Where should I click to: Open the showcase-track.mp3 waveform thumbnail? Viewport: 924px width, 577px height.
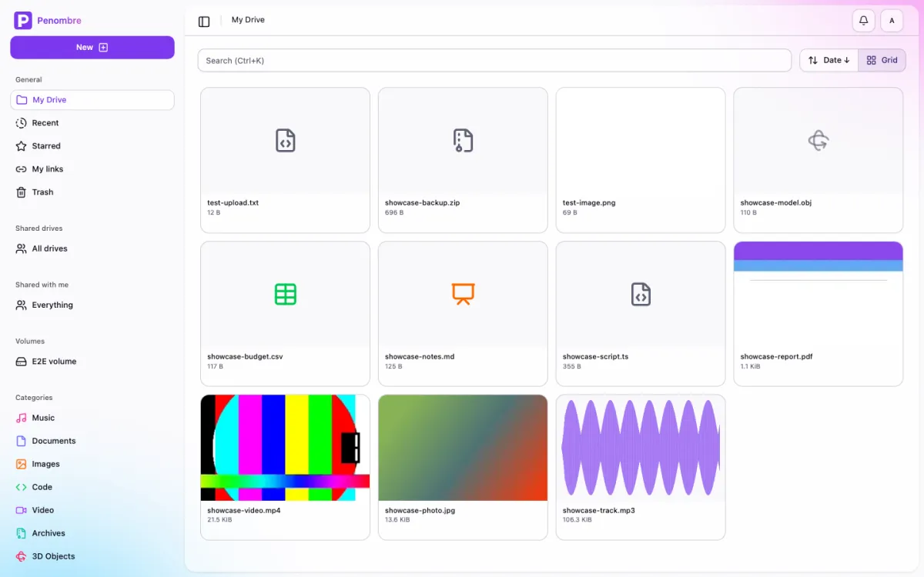pos(641,448)
